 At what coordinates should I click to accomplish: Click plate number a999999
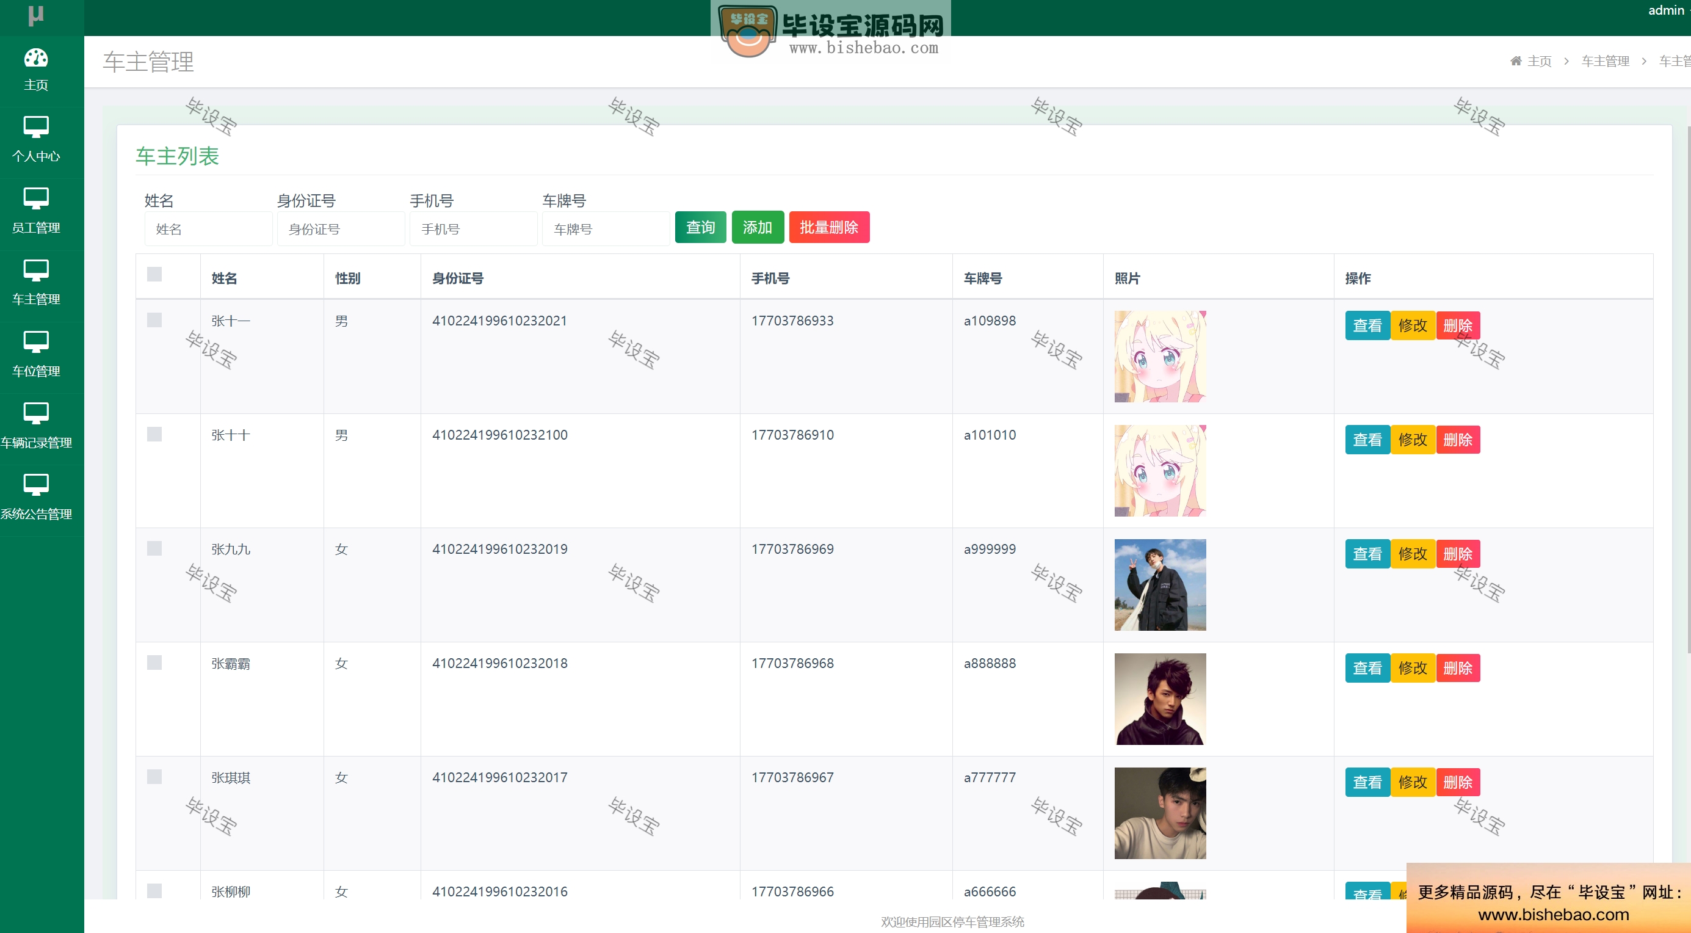[989, 550]
